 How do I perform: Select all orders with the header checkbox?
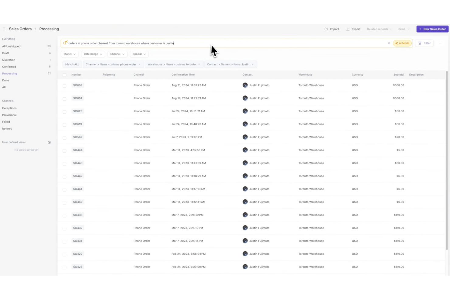click(x=64, y=74)
